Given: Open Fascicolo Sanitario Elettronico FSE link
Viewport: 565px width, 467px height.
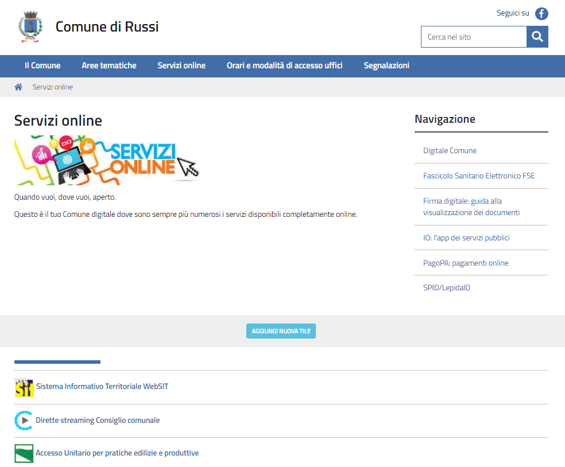Looking at the screenshot, I should pyautogui.click(x=479, y=176).
